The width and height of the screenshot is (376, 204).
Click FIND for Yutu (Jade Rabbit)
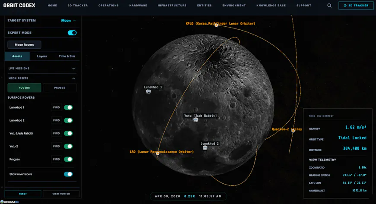56,133
